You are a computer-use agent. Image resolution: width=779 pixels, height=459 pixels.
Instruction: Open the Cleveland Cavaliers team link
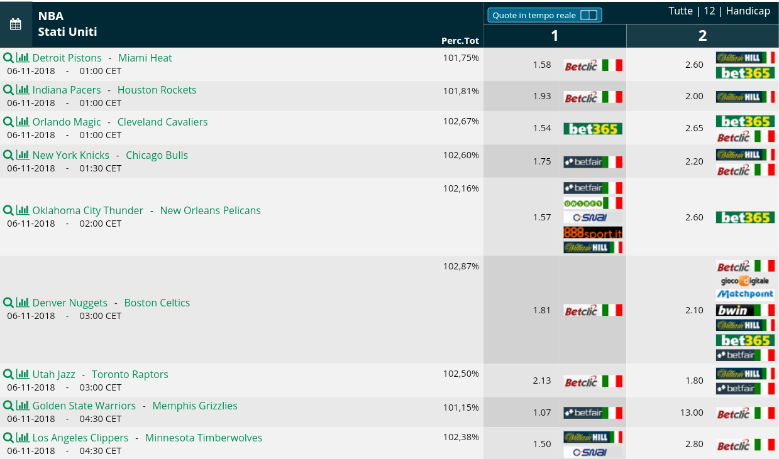tap(162, 122)
